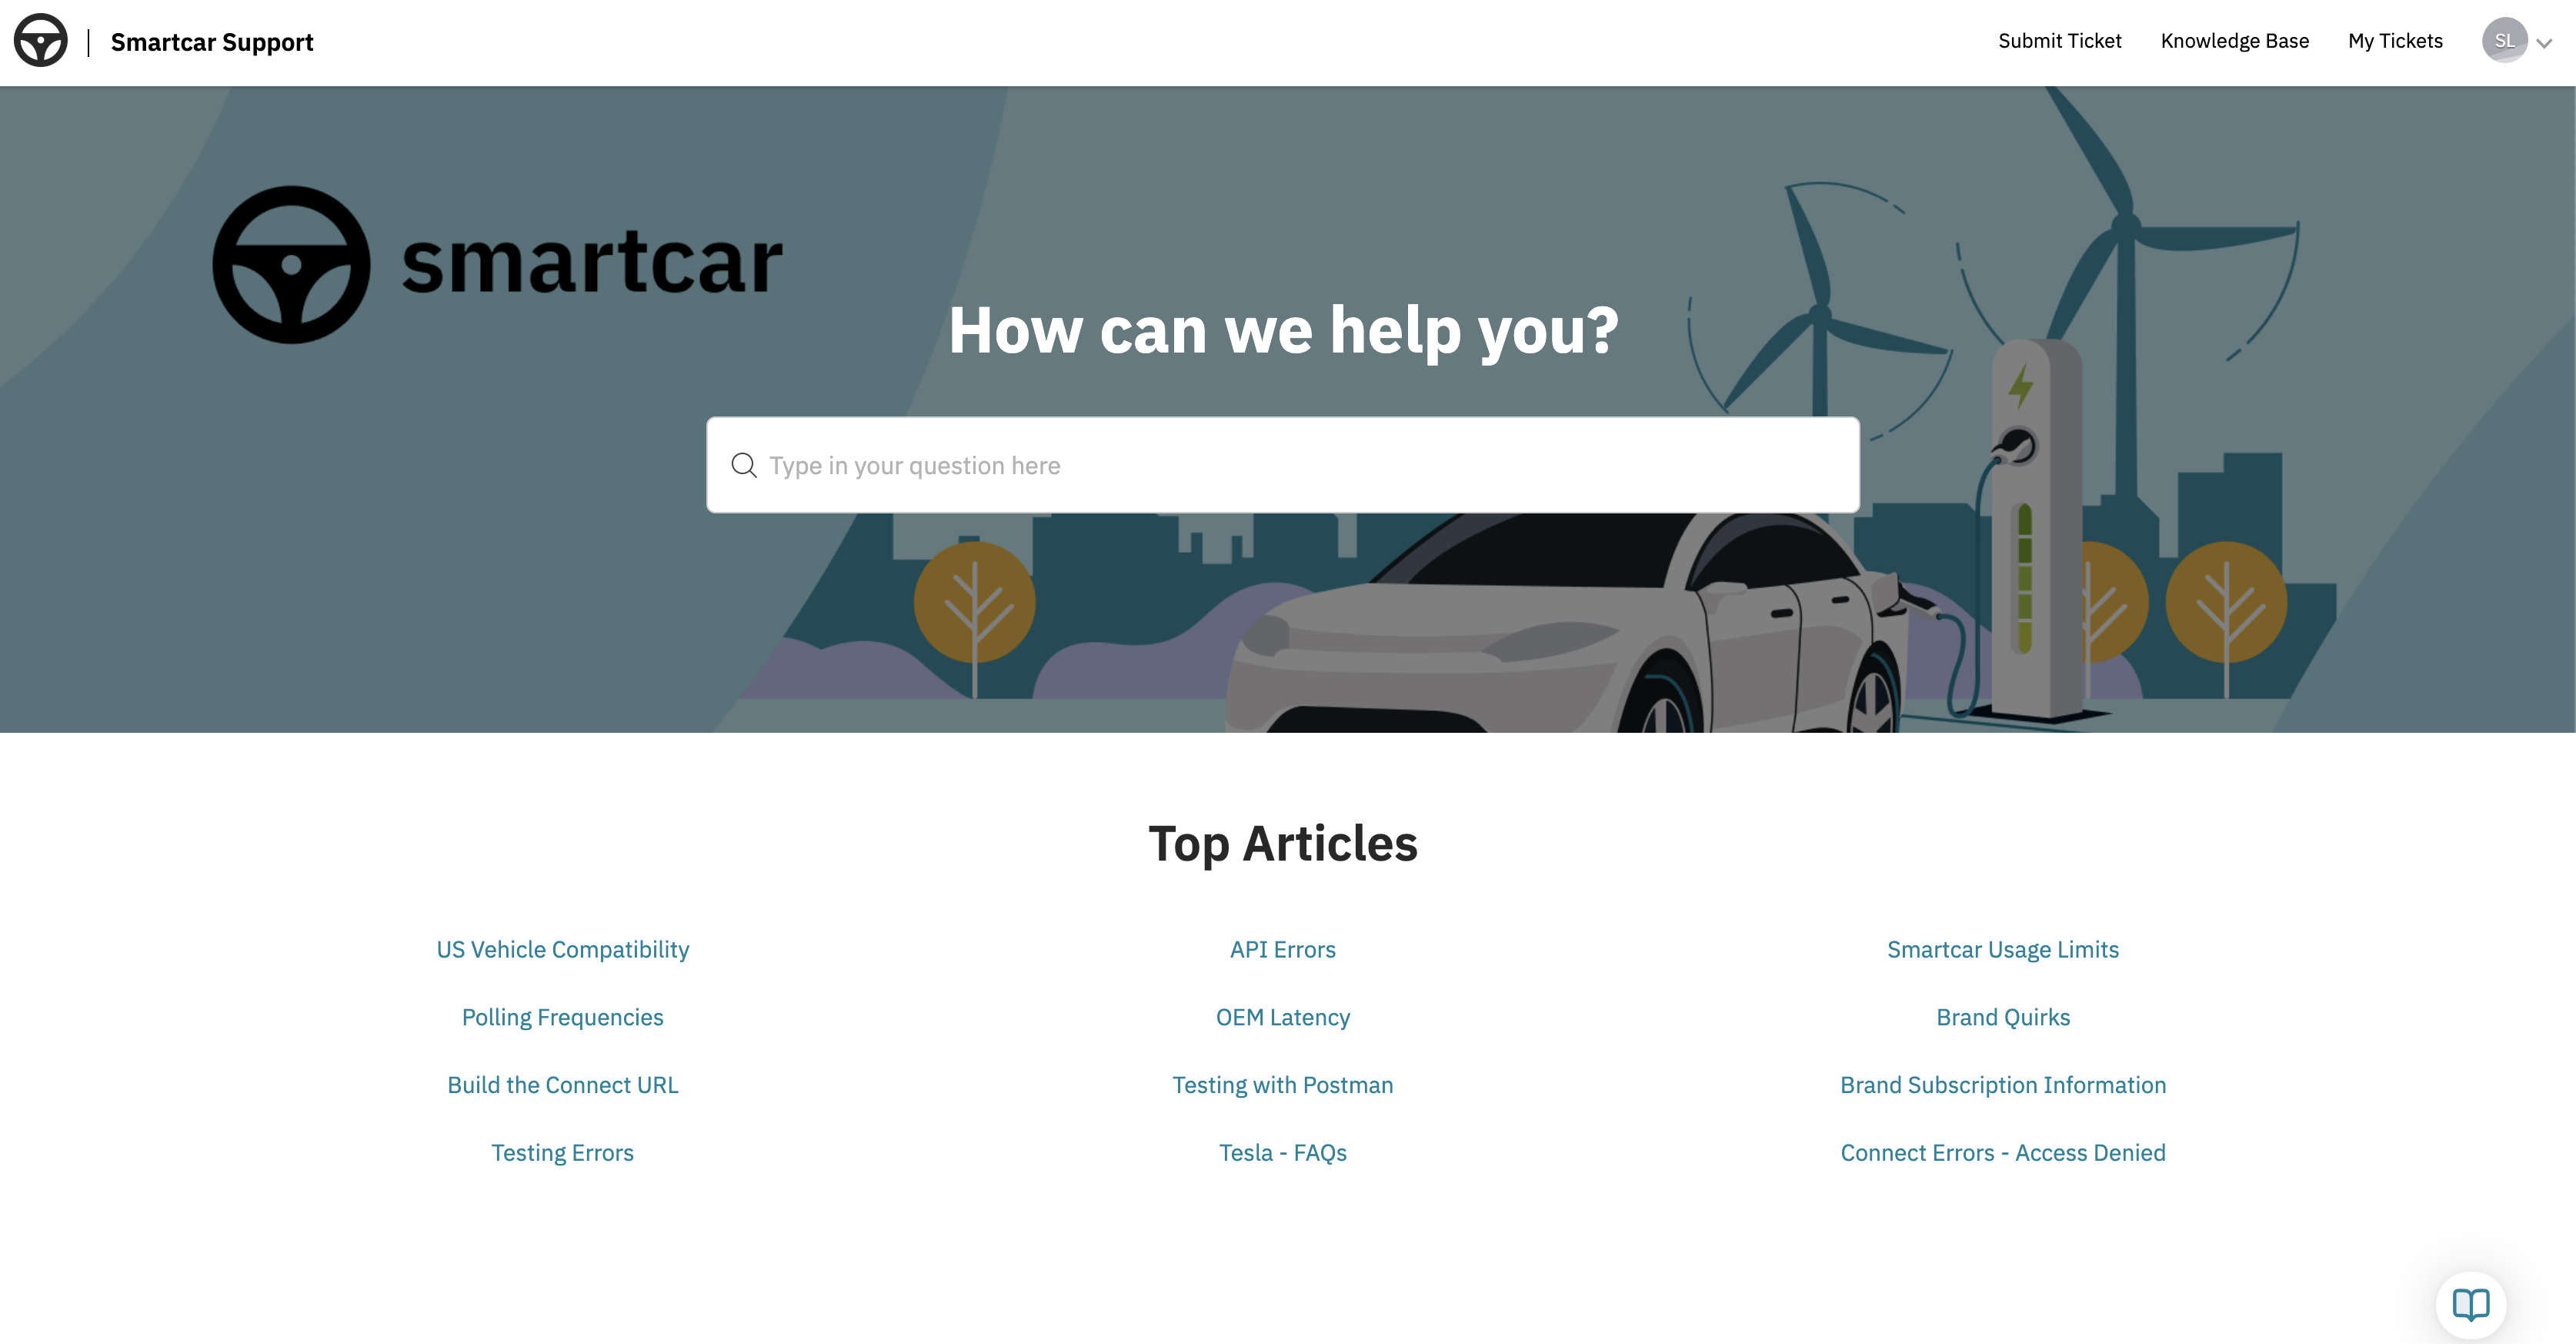2576x1344 pixels.
Task: View My Tickets
Action: click(x=2395, y=41)
